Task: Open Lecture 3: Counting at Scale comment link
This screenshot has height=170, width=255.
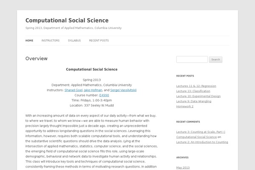Action: pyautogui.click(x=200, y=132)
